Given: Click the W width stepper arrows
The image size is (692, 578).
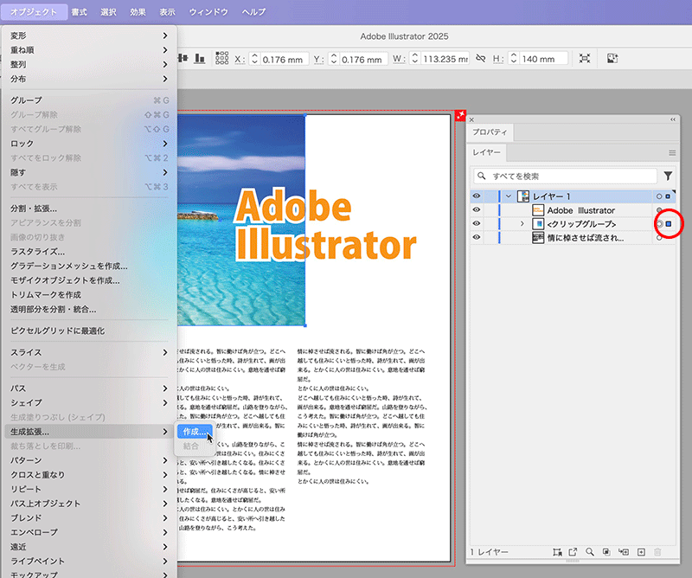Looking at the screenshot, I should click(414, 58).
